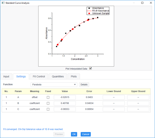Click the Cancel button

tap(86, 134)
